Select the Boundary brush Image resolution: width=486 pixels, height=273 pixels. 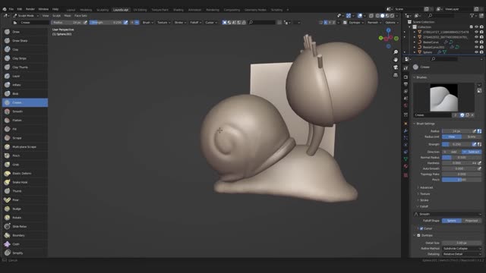pos(25,235)
